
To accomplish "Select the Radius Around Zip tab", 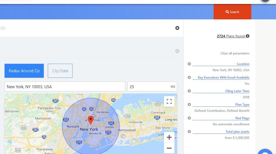I will click(x=24, y=71).
